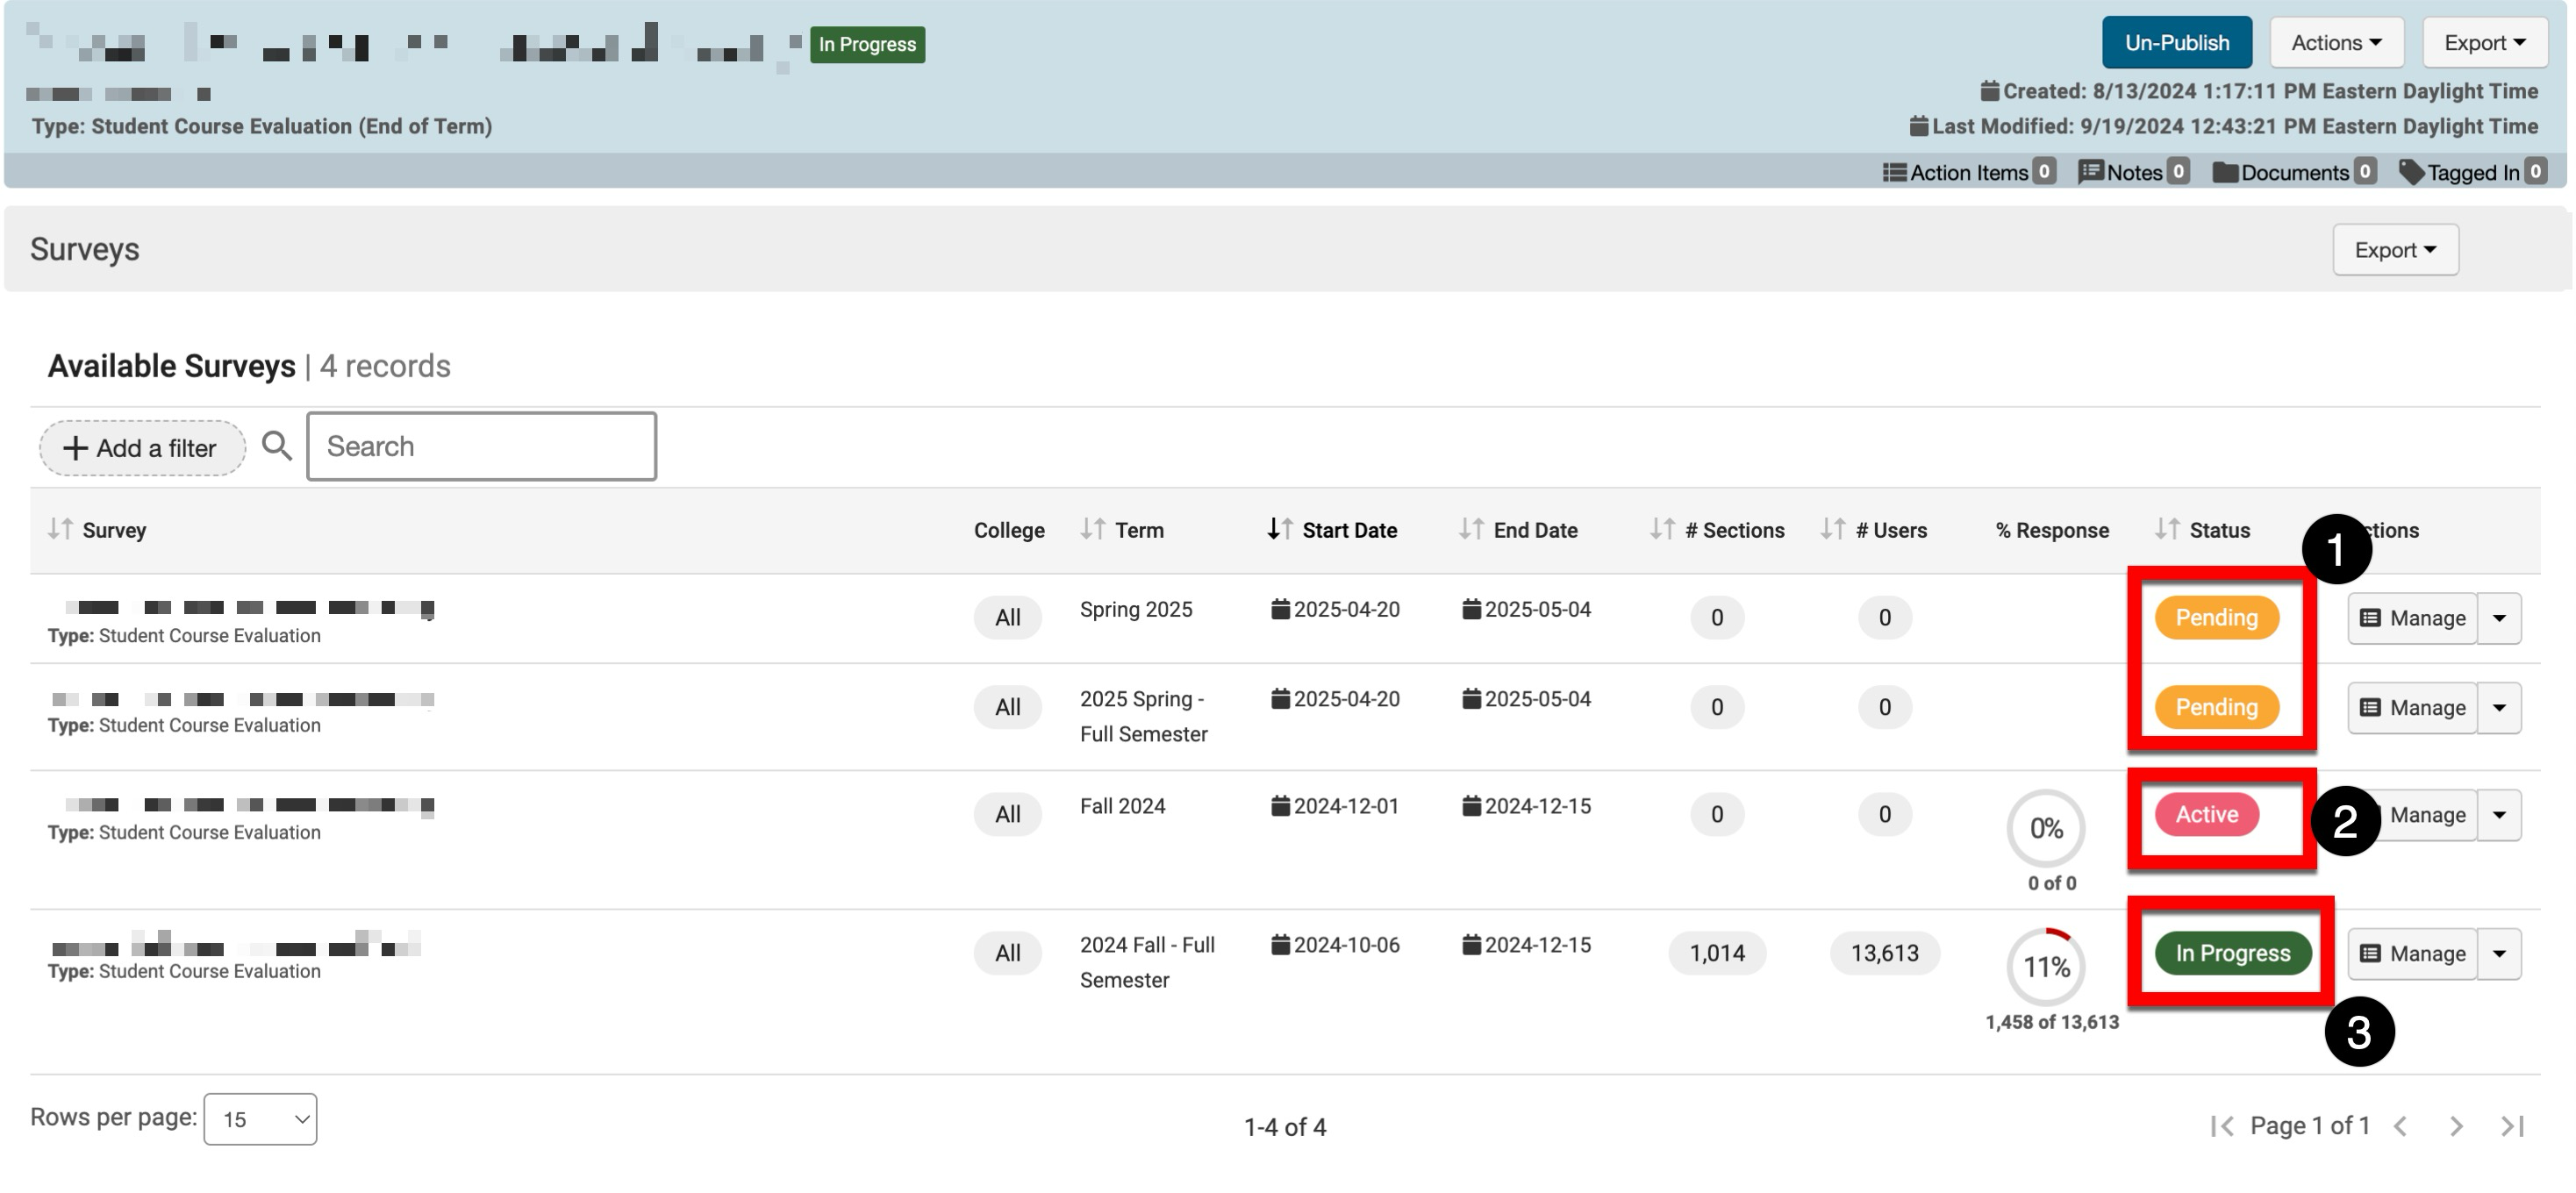Open the Documents folder icon

[x=2225, y=172]
